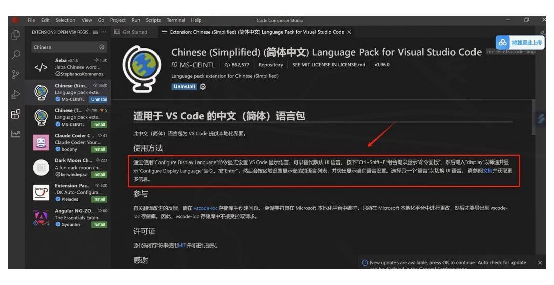This screenshot has height=285, width=554.
Task: Click info icon in update notification
Action: 365,263
